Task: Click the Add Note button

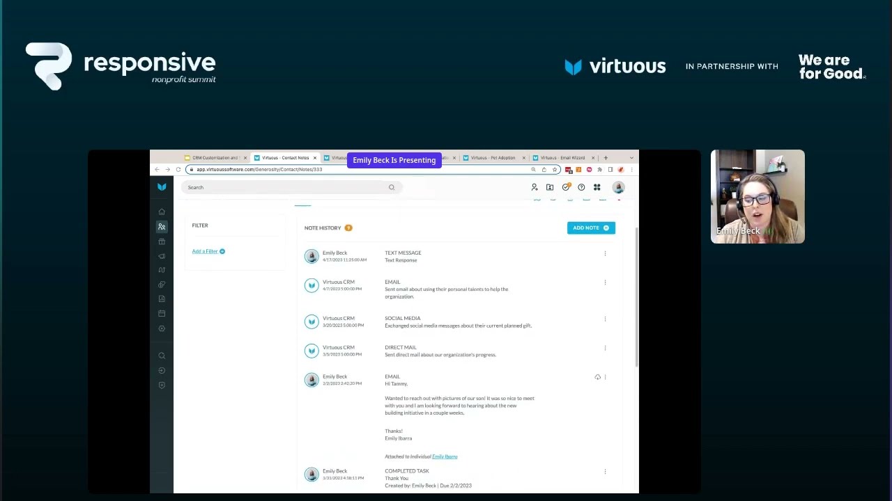Action: pyautogui.click(x=591, y=228)
